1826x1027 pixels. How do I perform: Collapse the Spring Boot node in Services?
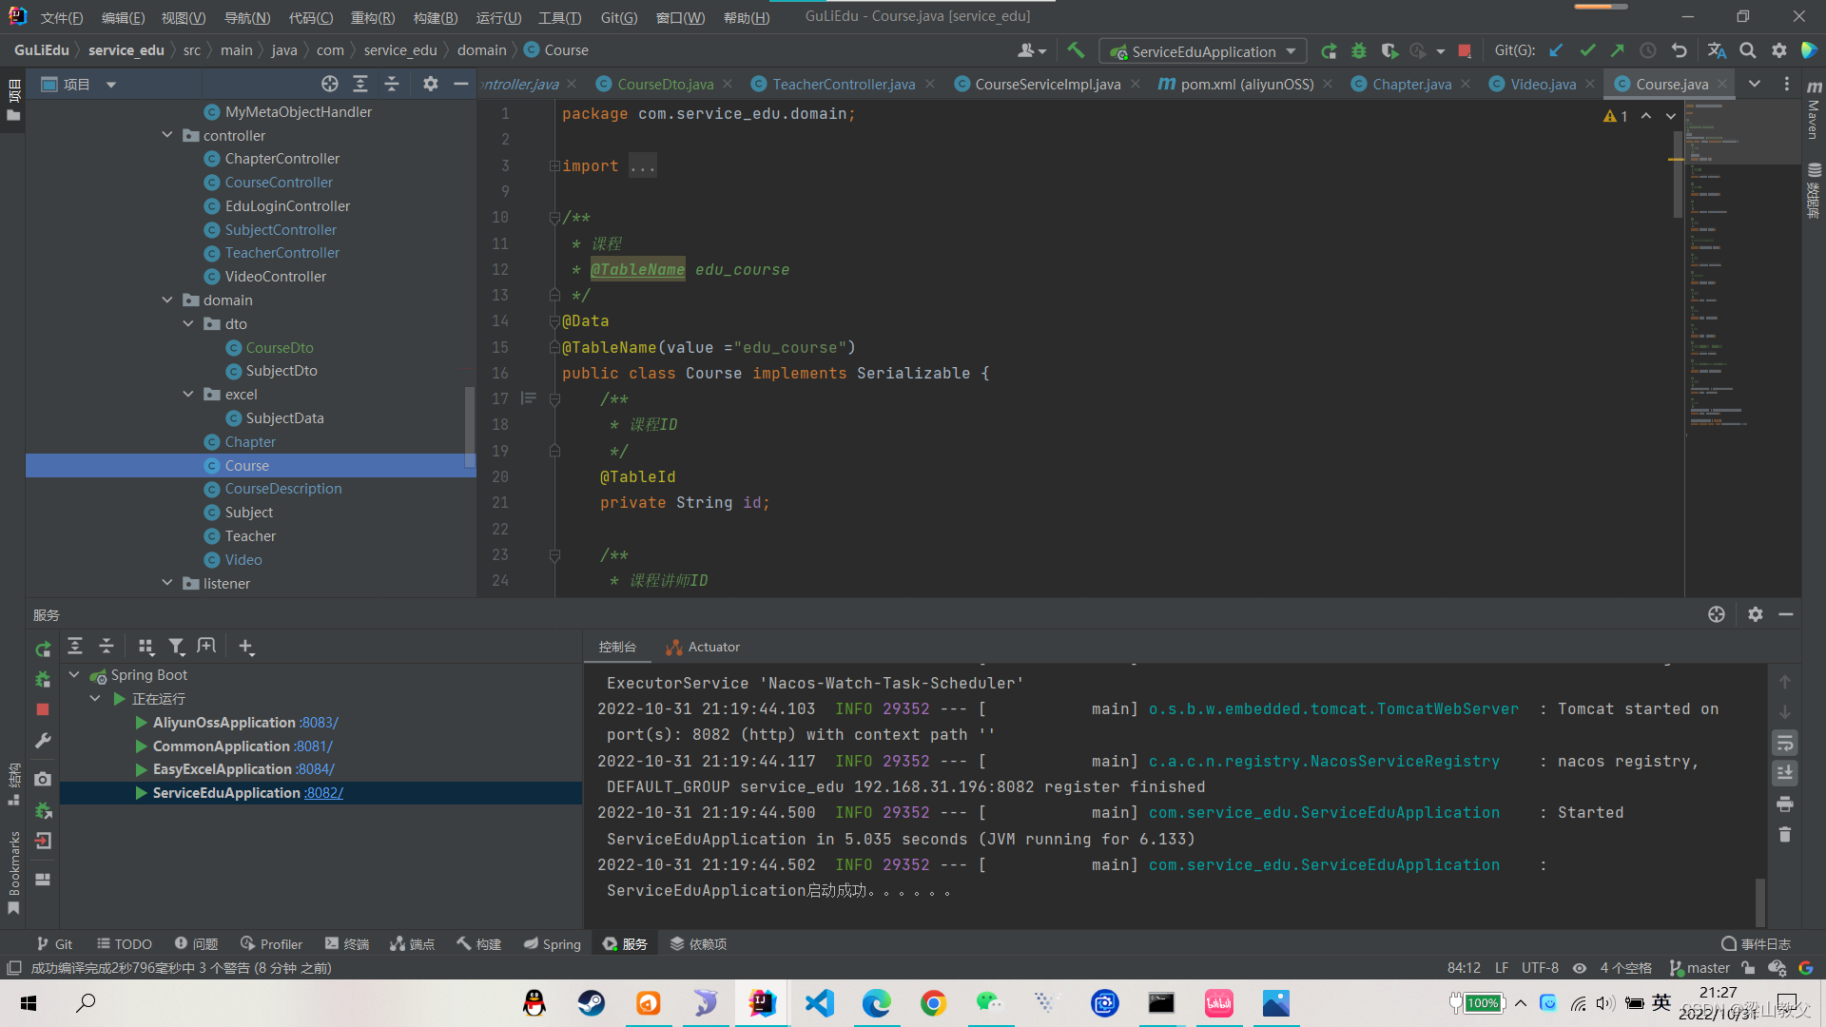pyautogui.click(x=74, y=675)
